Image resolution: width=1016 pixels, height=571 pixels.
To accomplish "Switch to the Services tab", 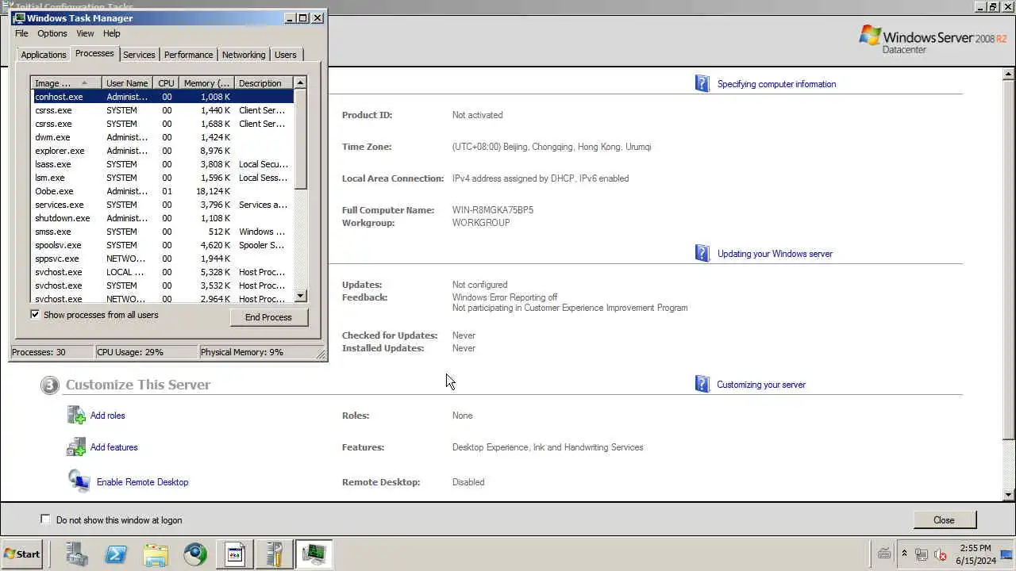I will point(139,55).
